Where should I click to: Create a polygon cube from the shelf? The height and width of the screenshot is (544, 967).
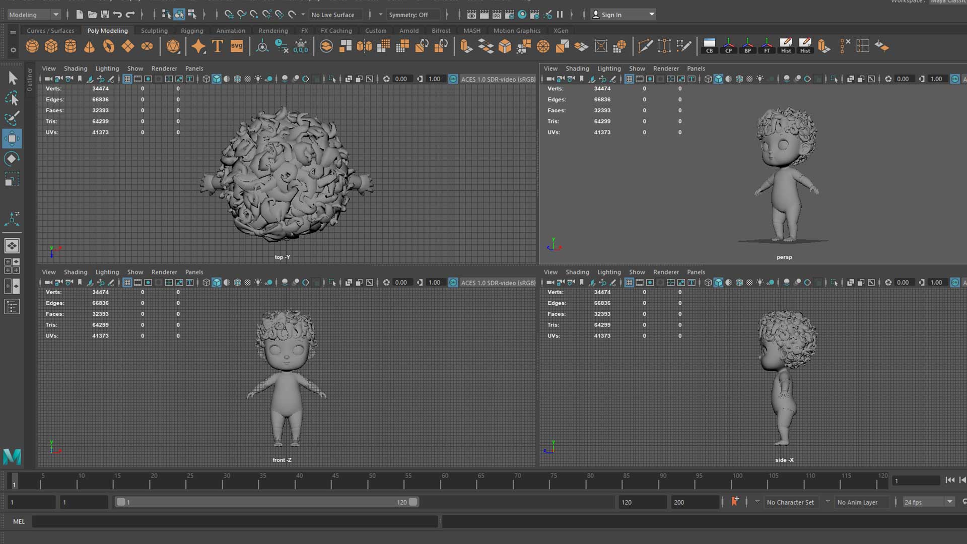pyautogui.click(x=51, y=46)
